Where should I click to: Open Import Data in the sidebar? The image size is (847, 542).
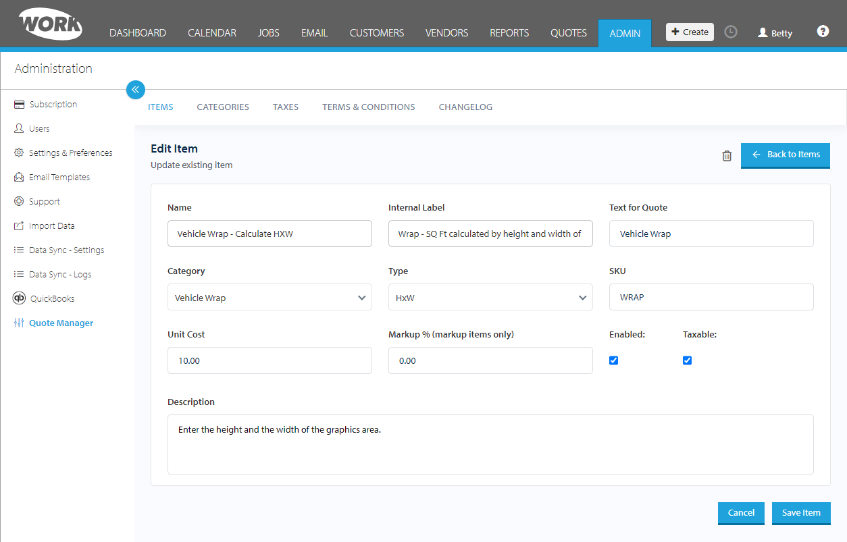[52, 225]
